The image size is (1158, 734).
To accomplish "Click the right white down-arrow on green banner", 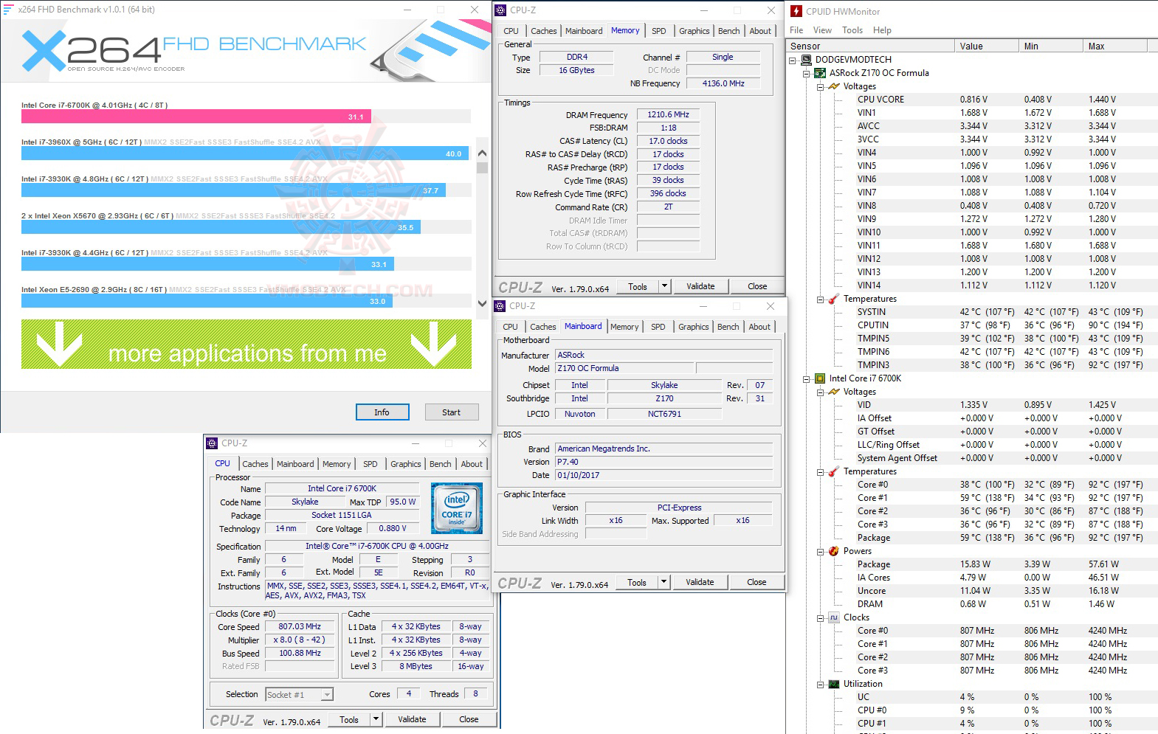I will pos(434,344).
